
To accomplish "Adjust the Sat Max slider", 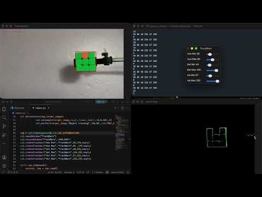I will [x=212, y=71].
